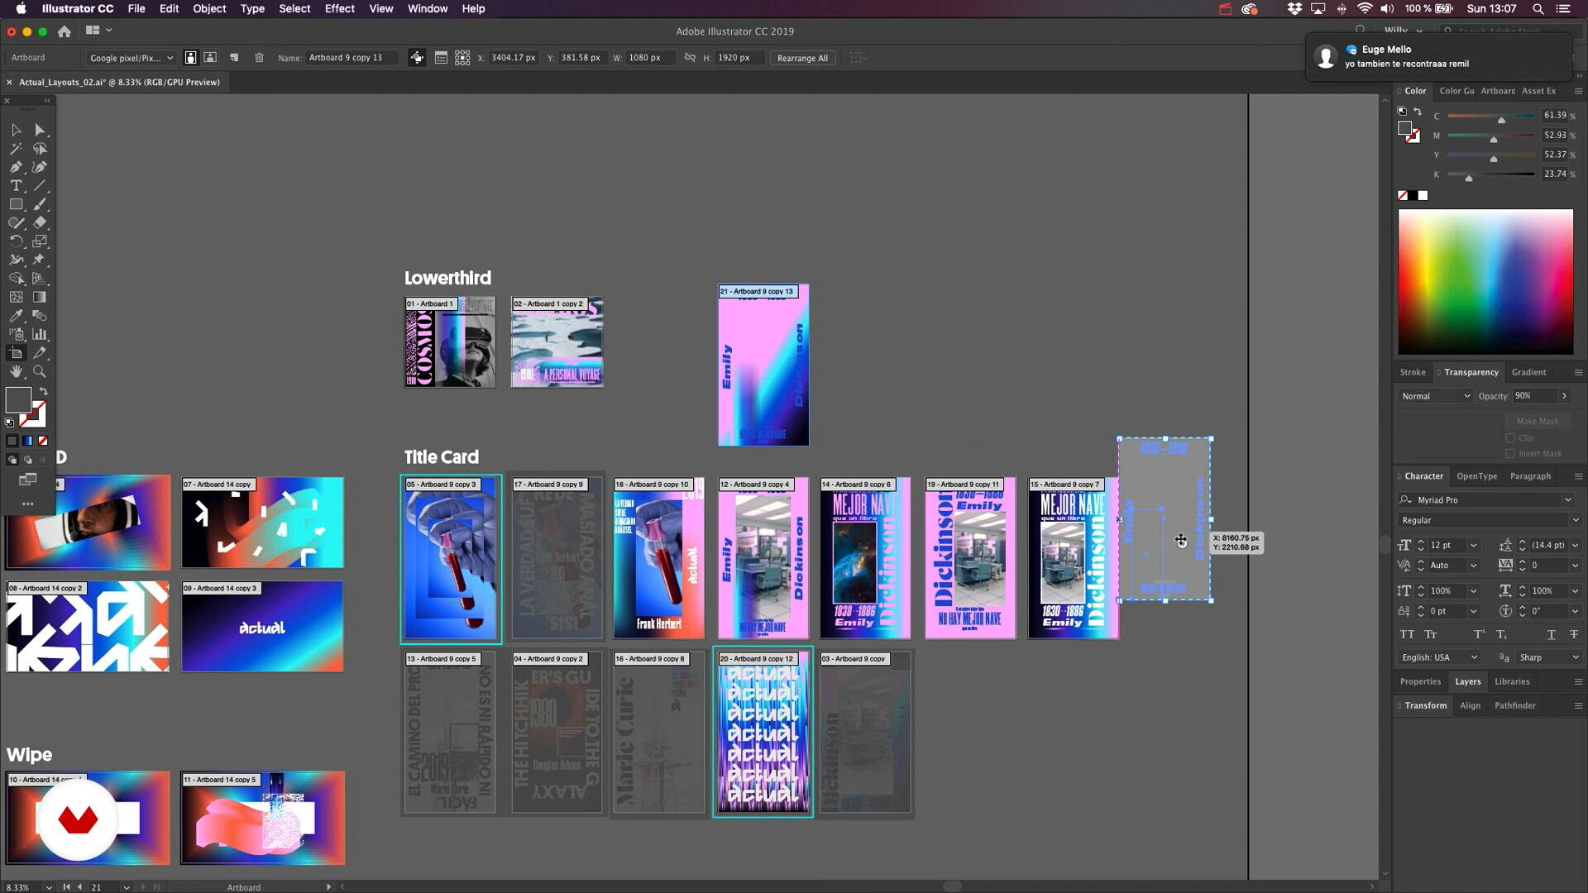The width and height of the screenshot is (1588, 893).
Task: Toggle Move/Copy Artwork with Artboard
Action: (417, 58)
